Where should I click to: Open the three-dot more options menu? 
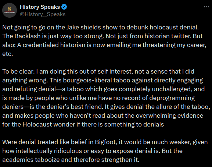pyautogui.click(x=206, y=7)
